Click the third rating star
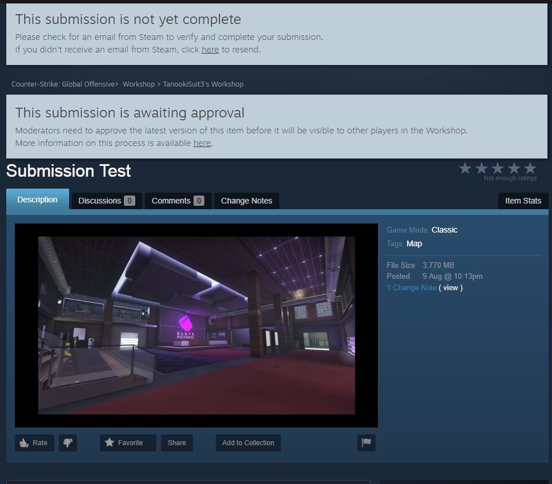552x484 pixels. point(497,168)
